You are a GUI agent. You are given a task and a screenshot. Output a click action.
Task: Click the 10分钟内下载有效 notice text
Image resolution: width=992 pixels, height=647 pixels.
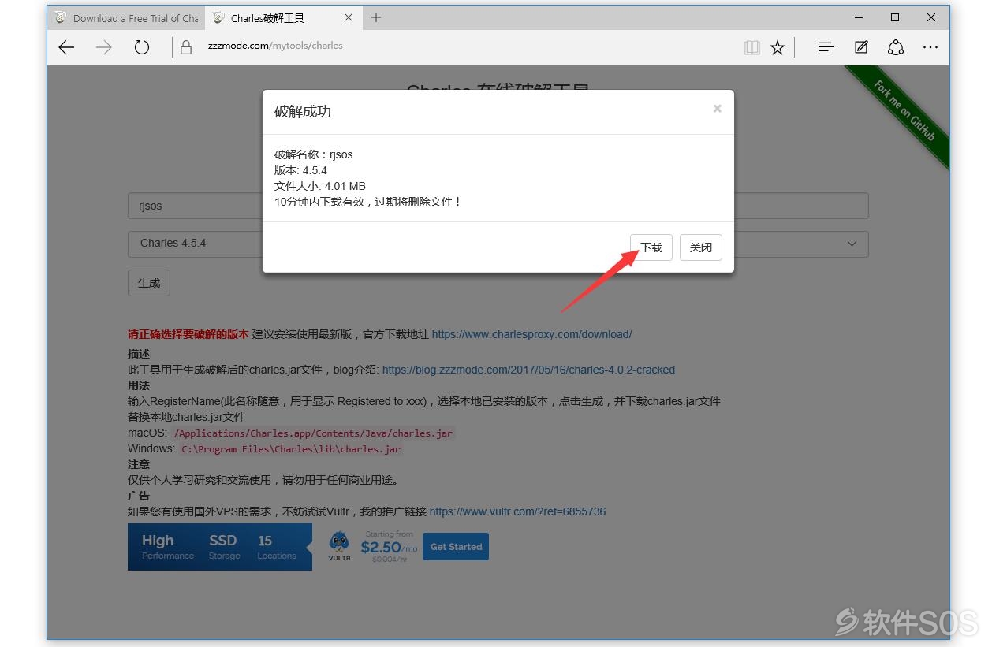(x=368, y=202)
